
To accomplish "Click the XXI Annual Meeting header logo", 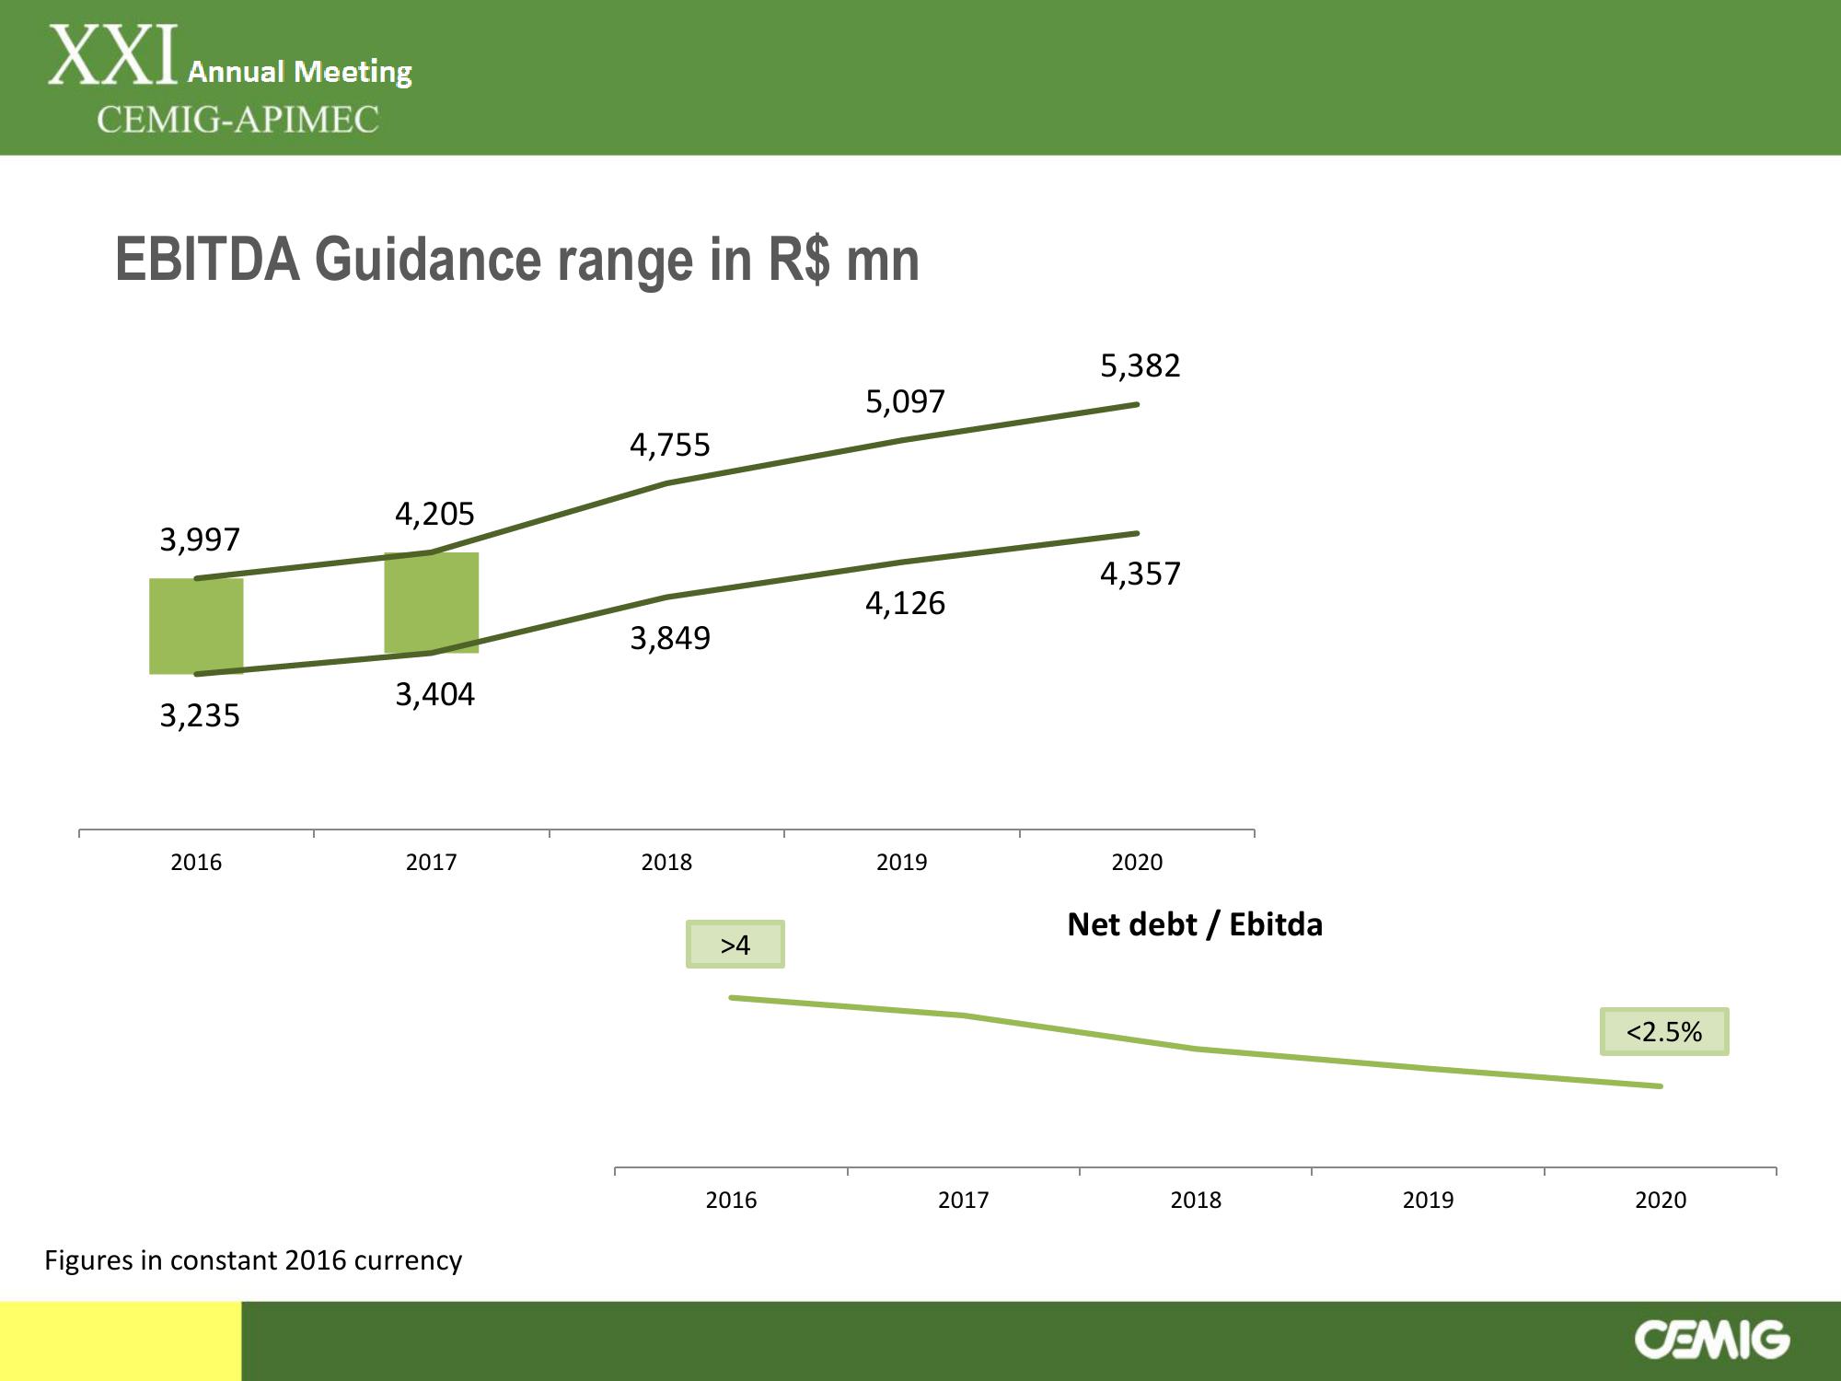I will coord(230,57).
